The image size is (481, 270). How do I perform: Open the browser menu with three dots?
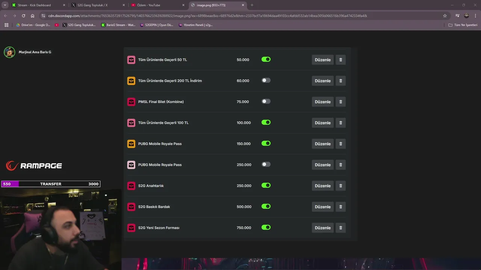click(x=475, y=16)
